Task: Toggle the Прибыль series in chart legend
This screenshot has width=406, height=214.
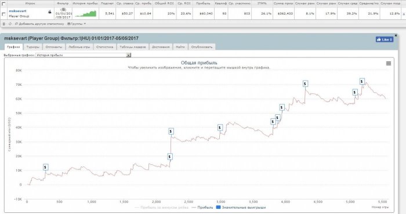Action: [x=203, y=207]
